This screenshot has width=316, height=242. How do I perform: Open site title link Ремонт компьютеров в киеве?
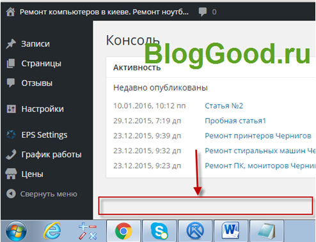click(x=104, y=12)
